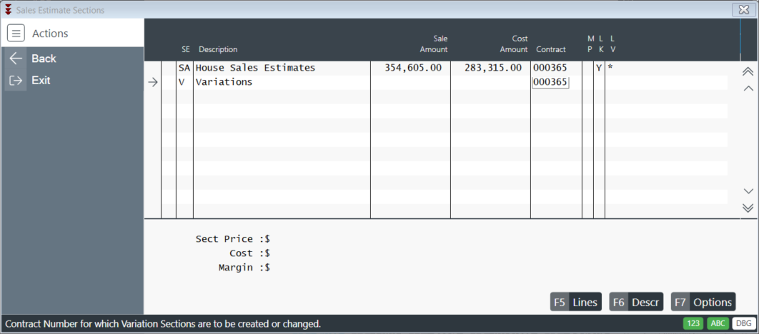
Task: Select the Exit menu item
Action: pyautogui.click(x=72, y=80)
